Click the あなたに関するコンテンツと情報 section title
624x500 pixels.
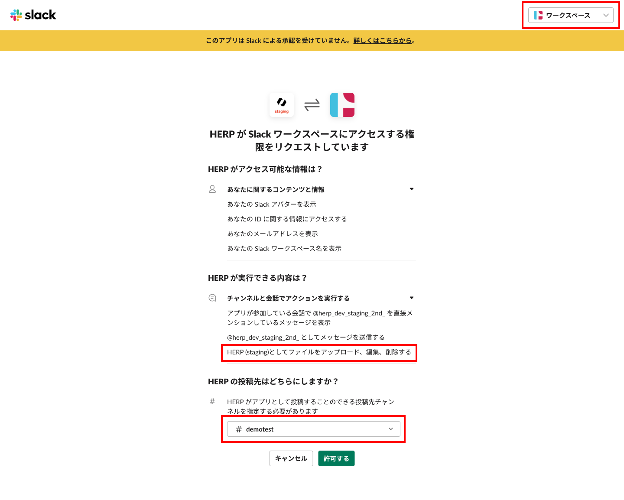click(276, 190)
